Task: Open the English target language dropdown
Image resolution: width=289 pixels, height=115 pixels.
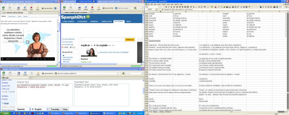Action: [41, 109]
